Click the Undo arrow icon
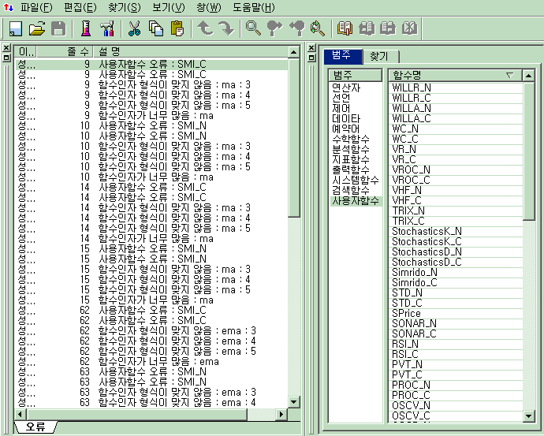 (205, 29)
